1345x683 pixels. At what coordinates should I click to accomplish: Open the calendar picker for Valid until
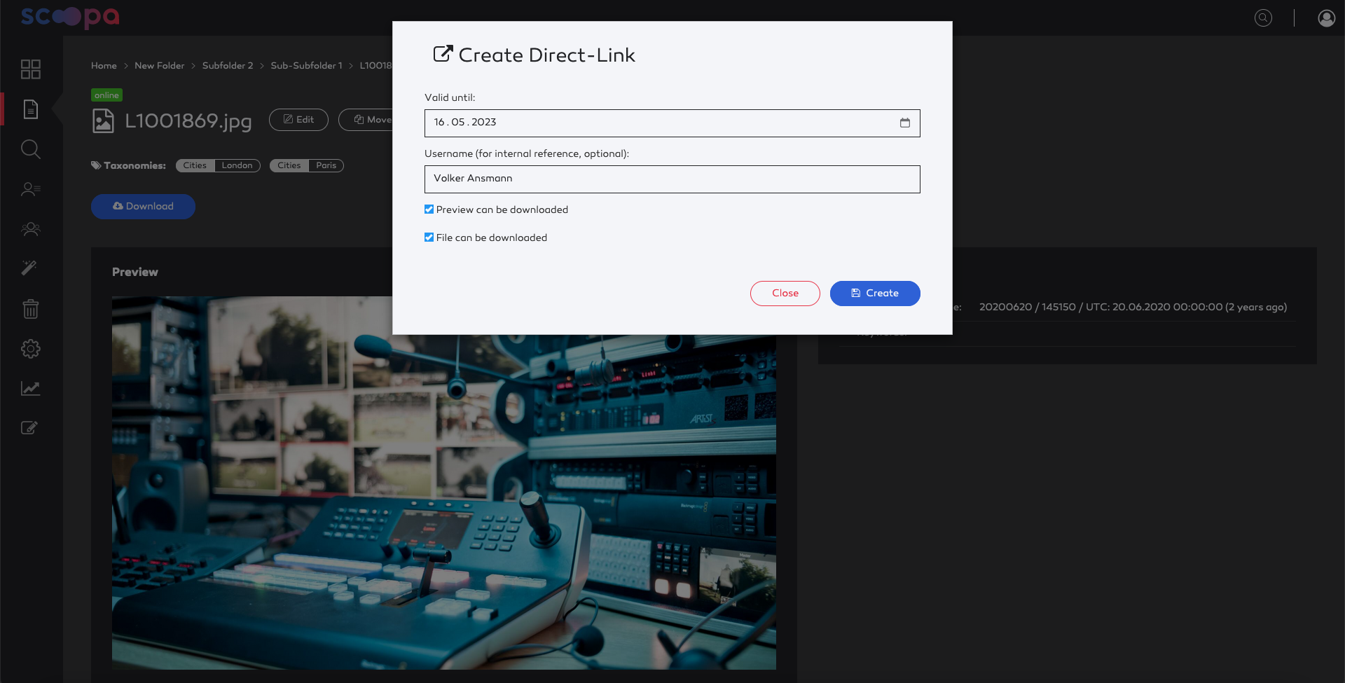905,123
